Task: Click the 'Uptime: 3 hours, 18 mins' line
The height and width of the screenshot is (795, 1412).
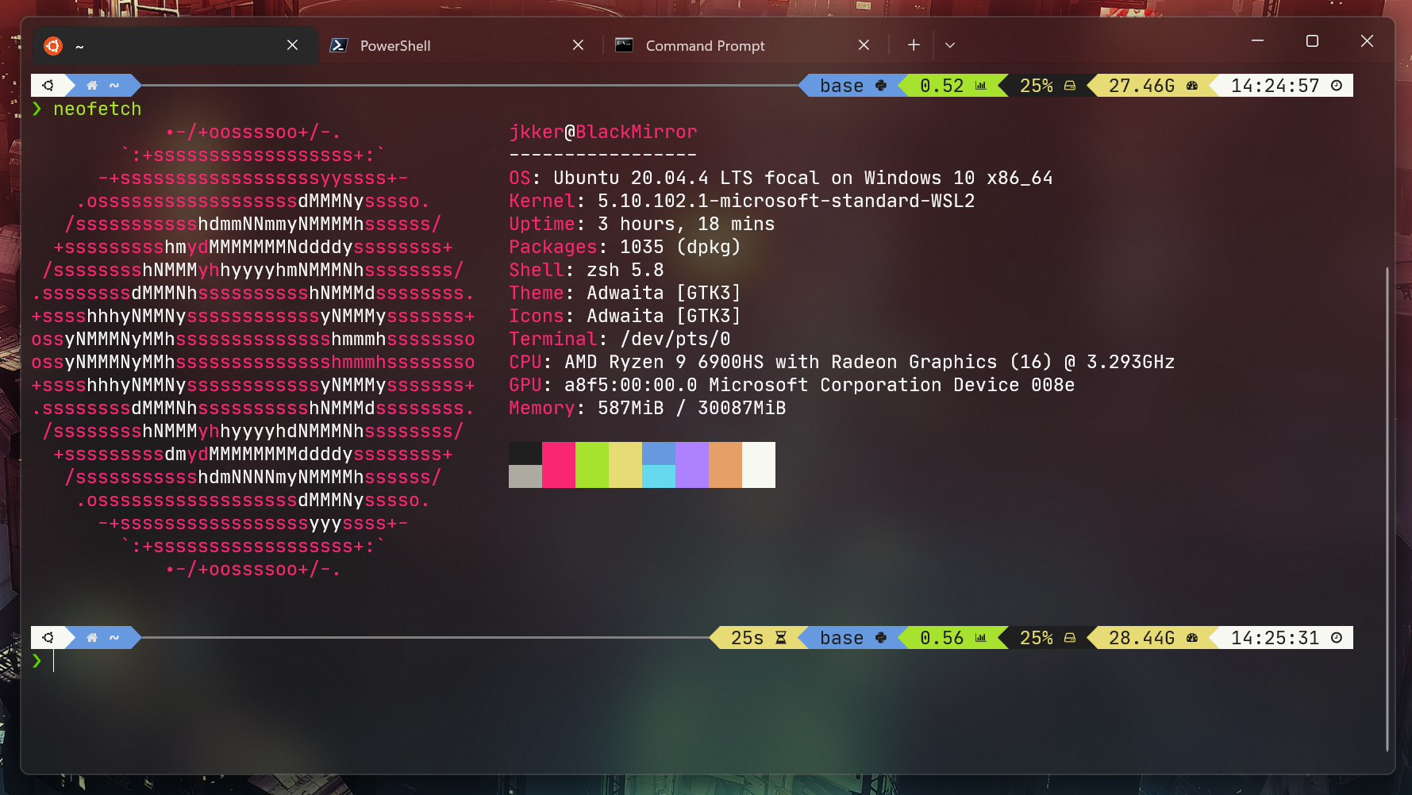Action: (641, 224)
